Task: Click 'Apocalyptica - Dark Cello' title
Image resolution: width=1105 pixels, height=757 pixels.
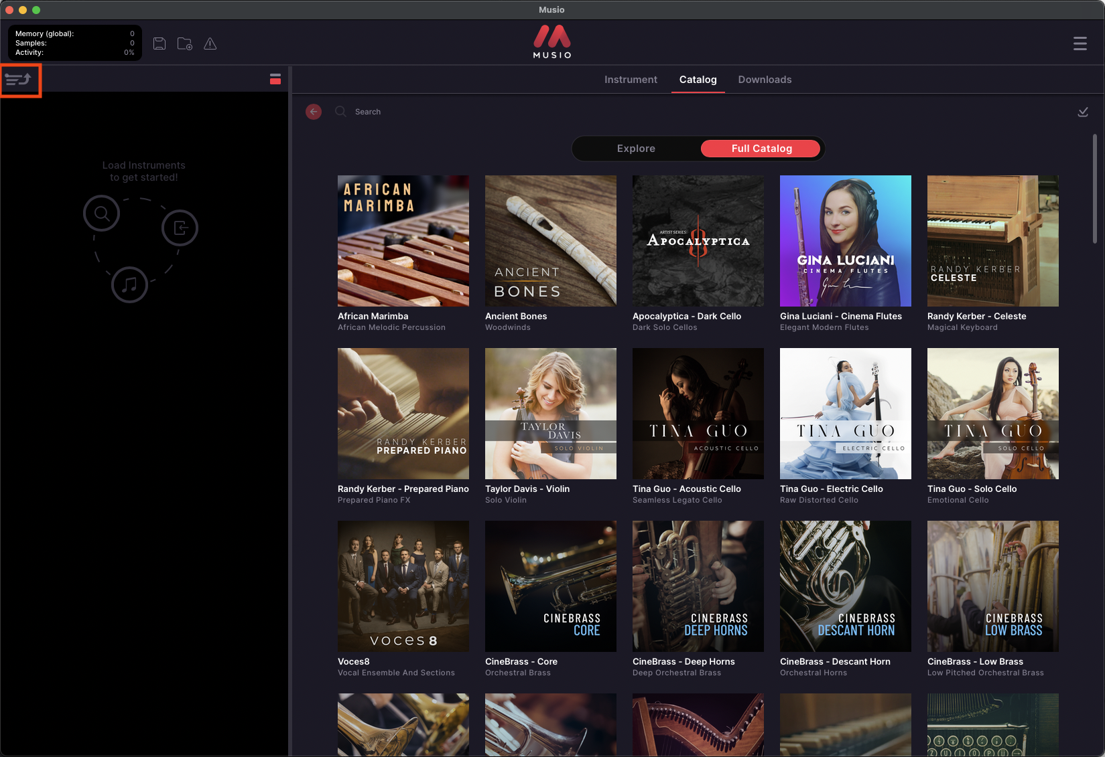Action: (x=687, y=316)
